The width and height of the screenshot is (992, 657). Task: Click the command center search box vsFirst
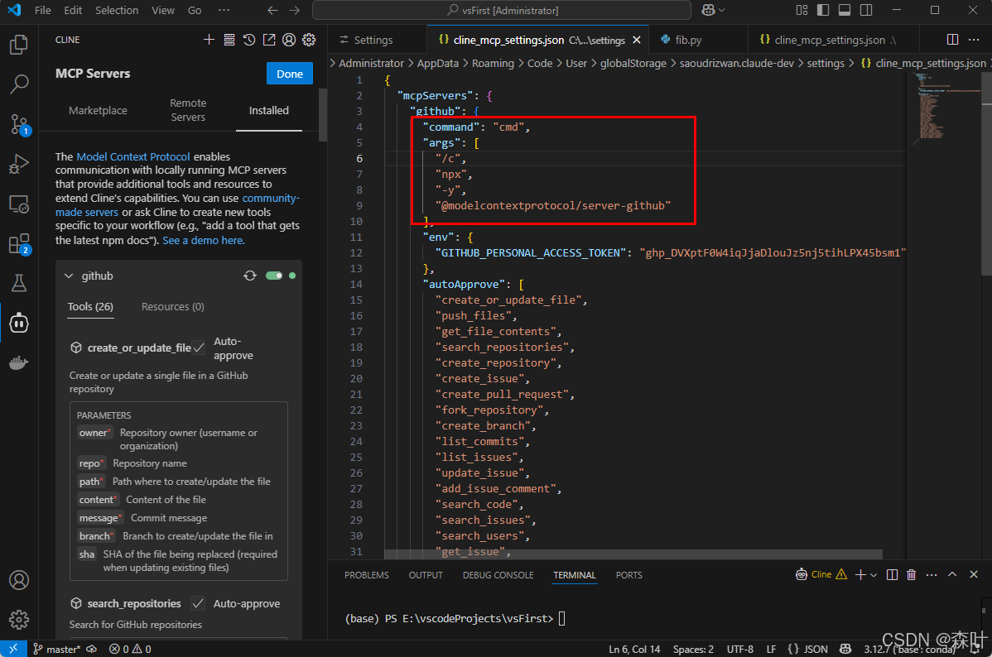[x=502, y=10]
